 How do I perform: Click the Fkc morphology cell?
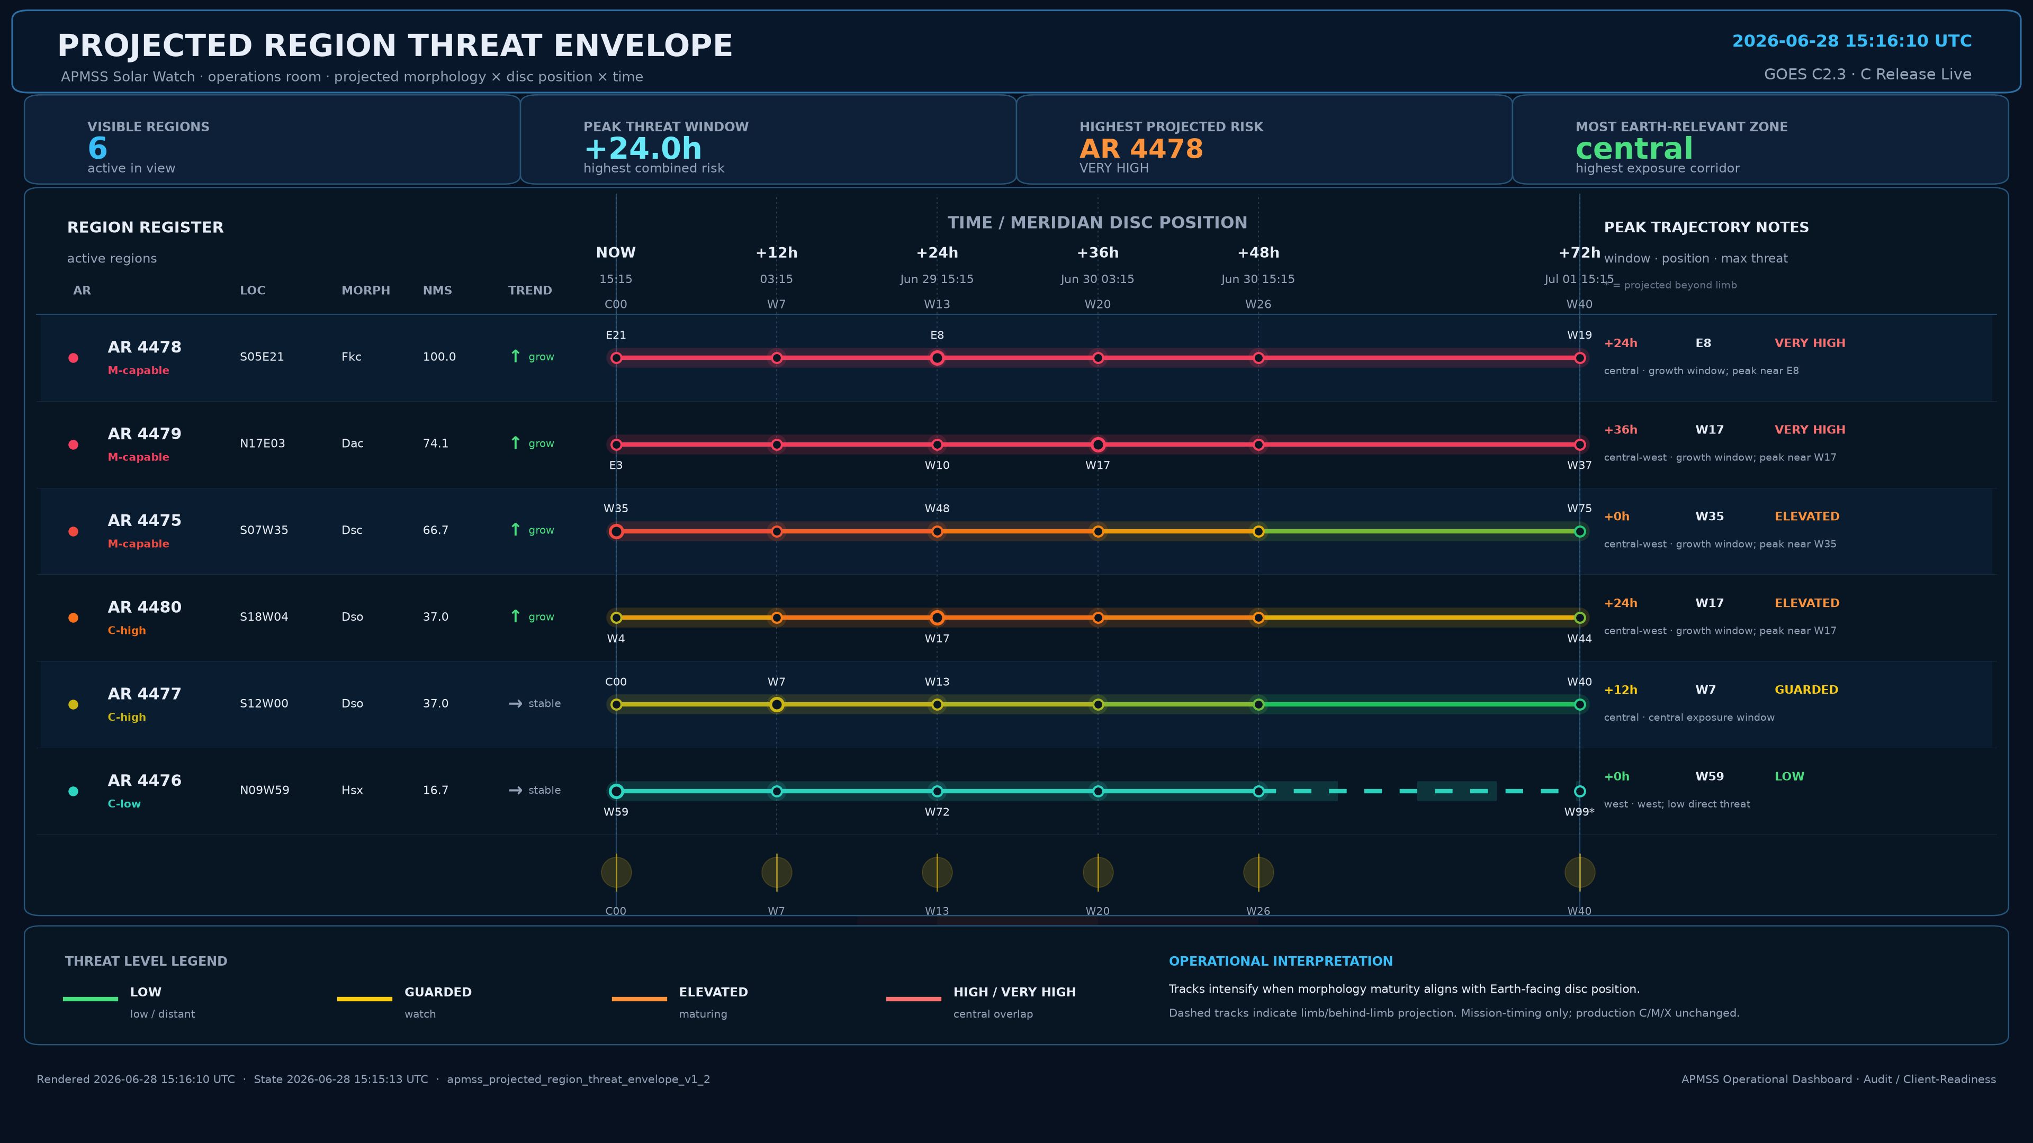pyautogui.click(x=351, y=357)
